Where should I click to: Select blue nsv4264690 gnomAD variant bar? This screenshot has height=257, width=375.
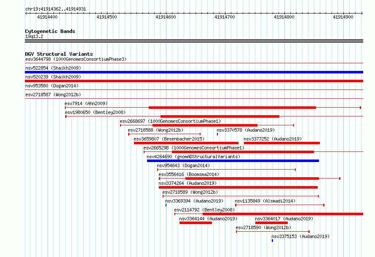pyautogui.click(x=233, y=161)
